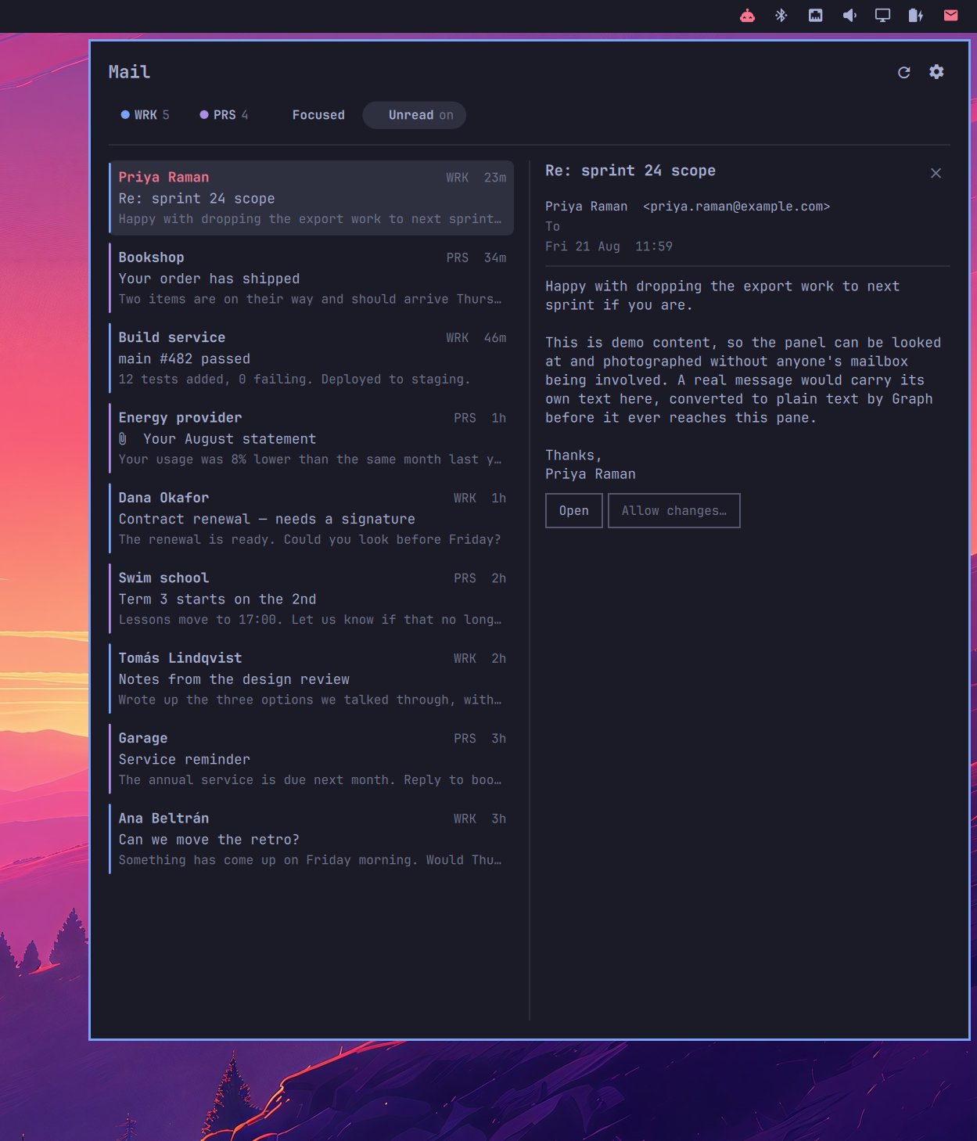Click the 'Thanks,' closing line in message body
This screenshot has height=1141, width=977.
(573, 455)
